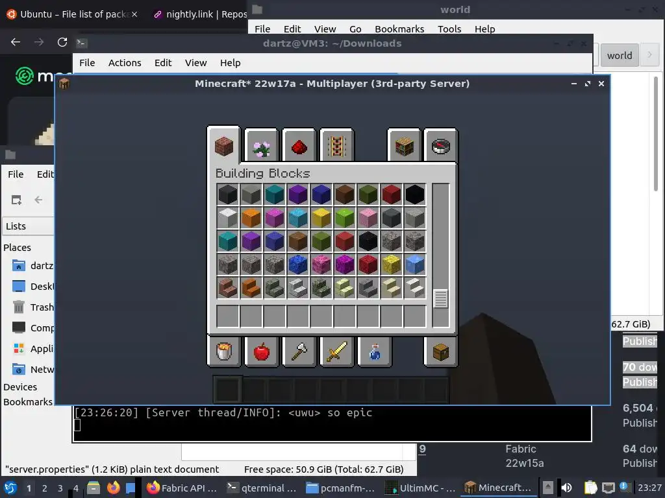Open Network in Places sidebar

click(32, 369)
